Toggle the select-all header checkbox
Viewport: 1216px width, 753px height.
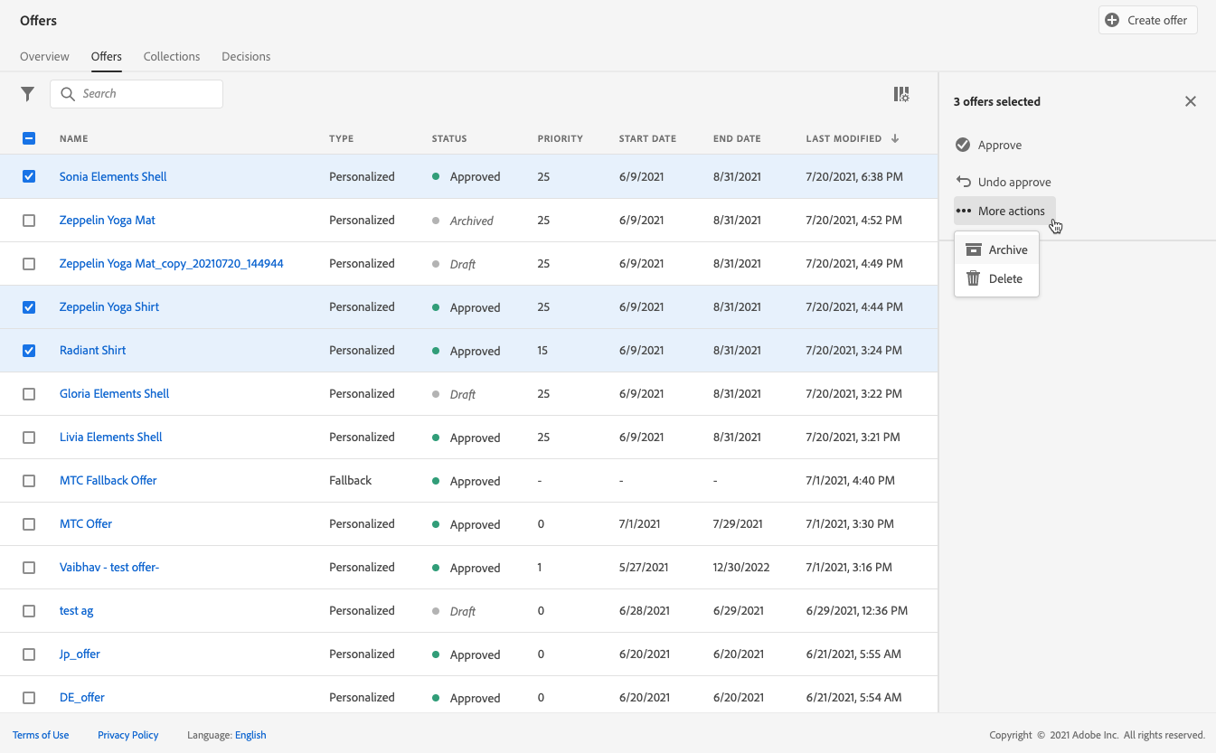(29, 138)
